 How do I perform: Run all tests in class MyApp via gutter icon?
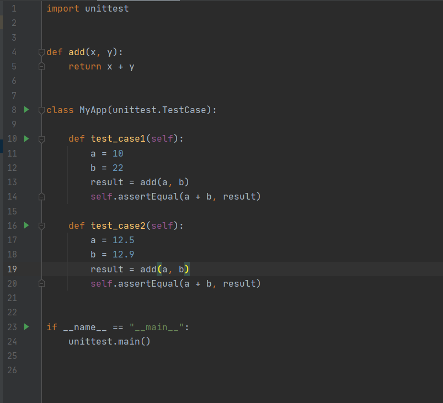click(26, 109)
